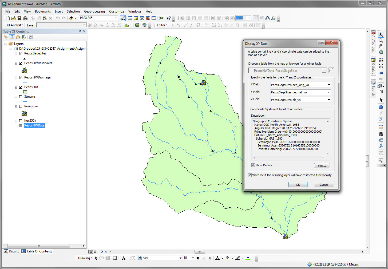The height and width of the screenshot is (269, 388).
Task: Switch TOC to List By Source
Action: (12, 37)
